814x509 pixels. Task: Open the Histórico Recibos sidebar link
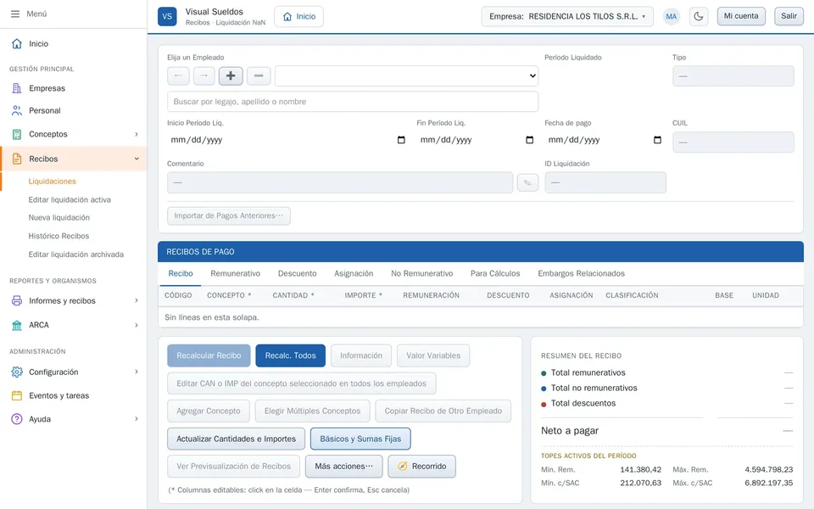tap(59, 236)
